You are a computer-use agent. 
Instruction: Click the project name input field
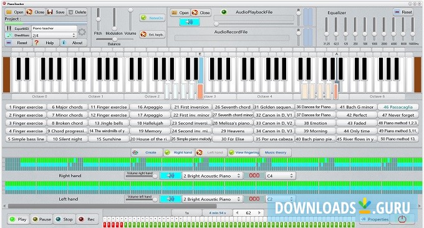pyautogui.click(x=54, y=29)
